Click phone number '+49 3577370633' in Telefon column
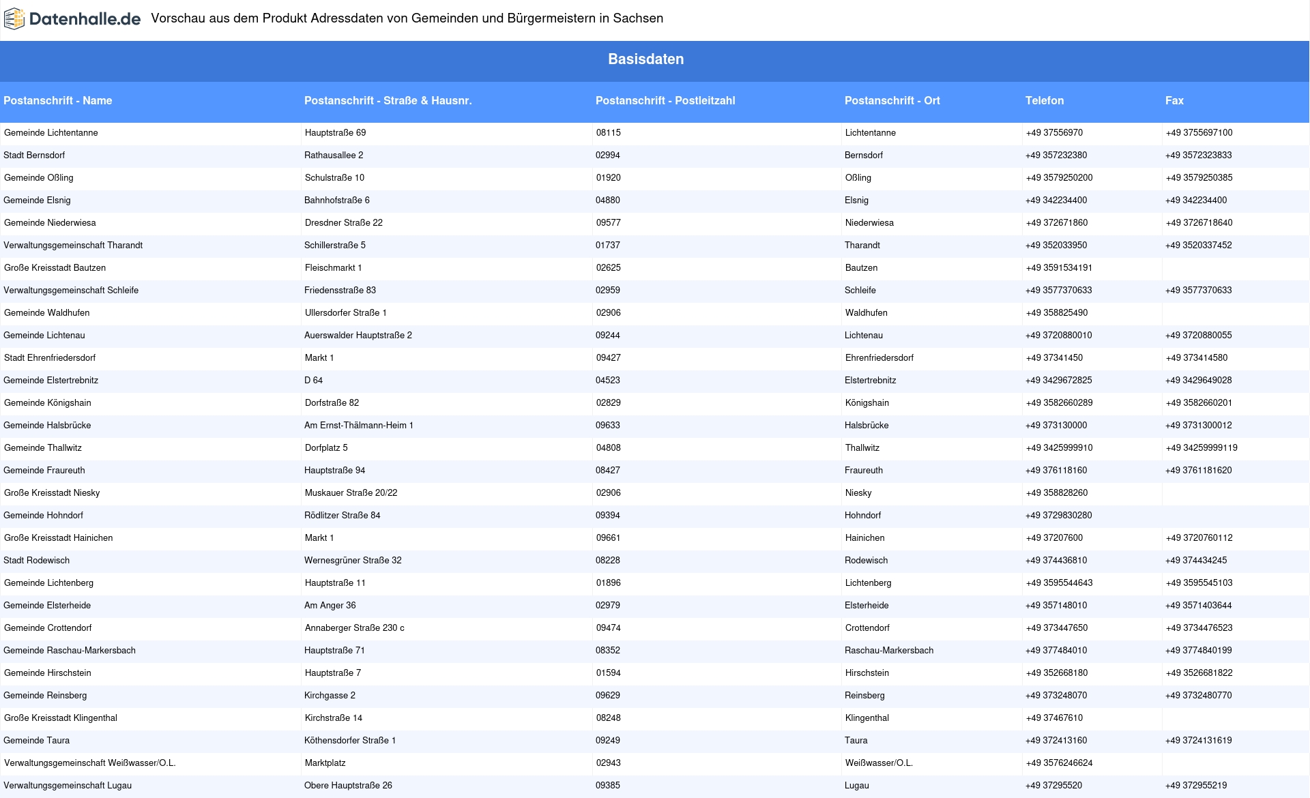 click(1058, 291)
